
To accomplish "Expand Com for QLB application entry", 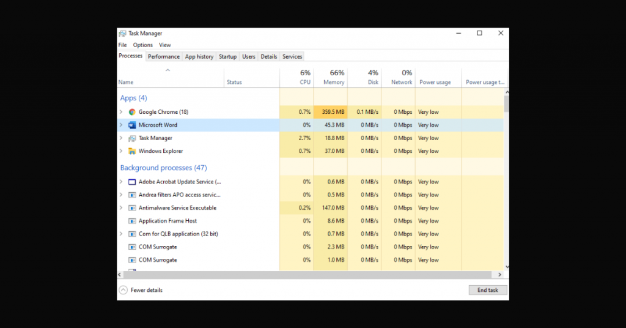I will coord(121,234).
